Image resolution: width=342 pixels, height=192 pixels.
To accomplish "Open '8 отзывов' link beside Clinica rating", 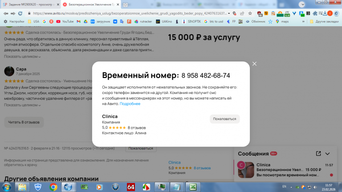I will (202, 168).
